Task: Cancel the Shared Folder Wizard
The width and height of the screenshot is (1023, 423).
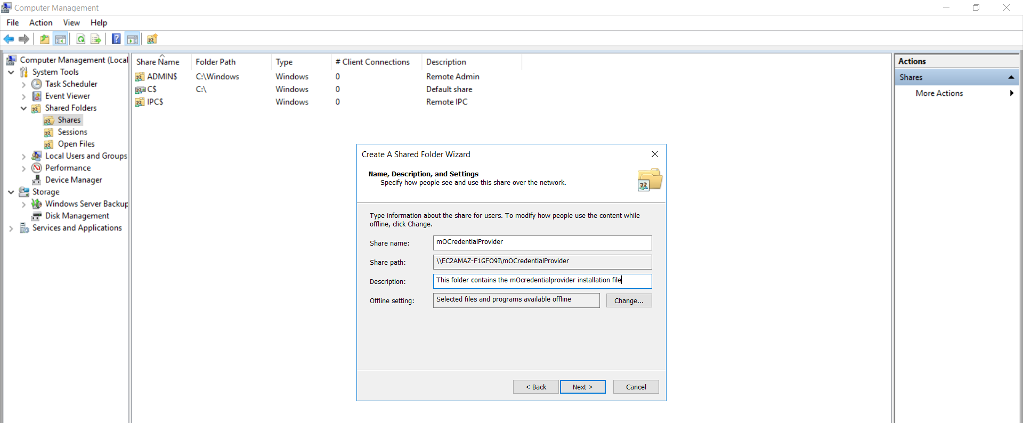Action: point(636,387)
